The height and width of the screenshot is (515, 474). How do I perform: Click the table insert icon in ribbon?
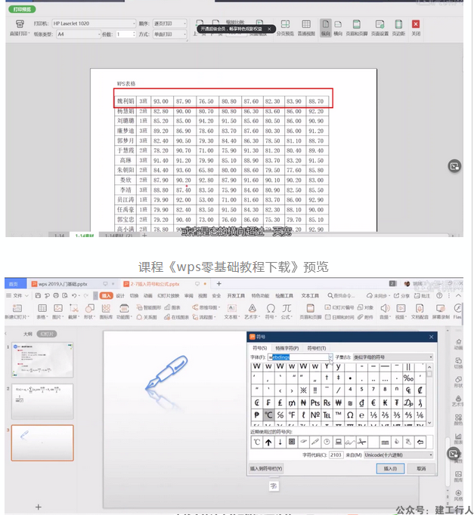[x=42, y=308]
